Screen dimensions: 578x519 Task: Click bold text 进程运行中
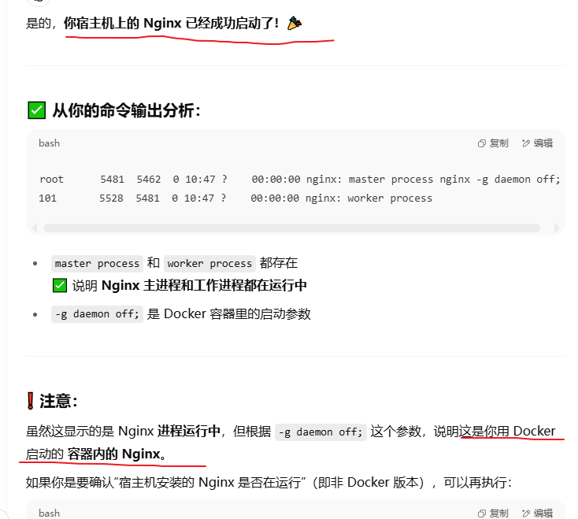(x=189, y=431)
